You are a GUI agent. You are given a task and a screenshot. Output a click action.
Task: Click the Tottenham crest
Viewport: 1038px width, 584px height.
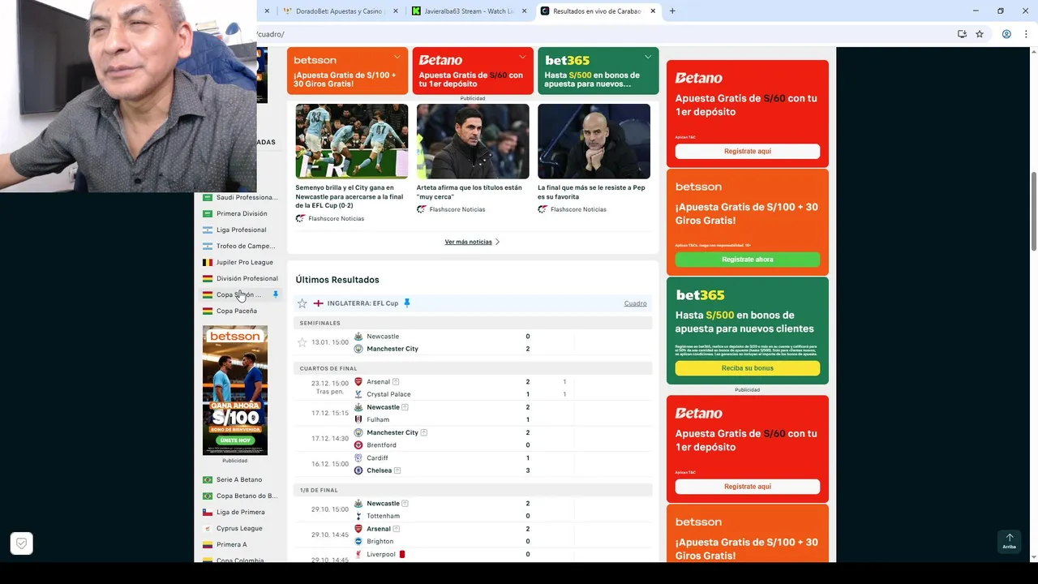(358, 516)
